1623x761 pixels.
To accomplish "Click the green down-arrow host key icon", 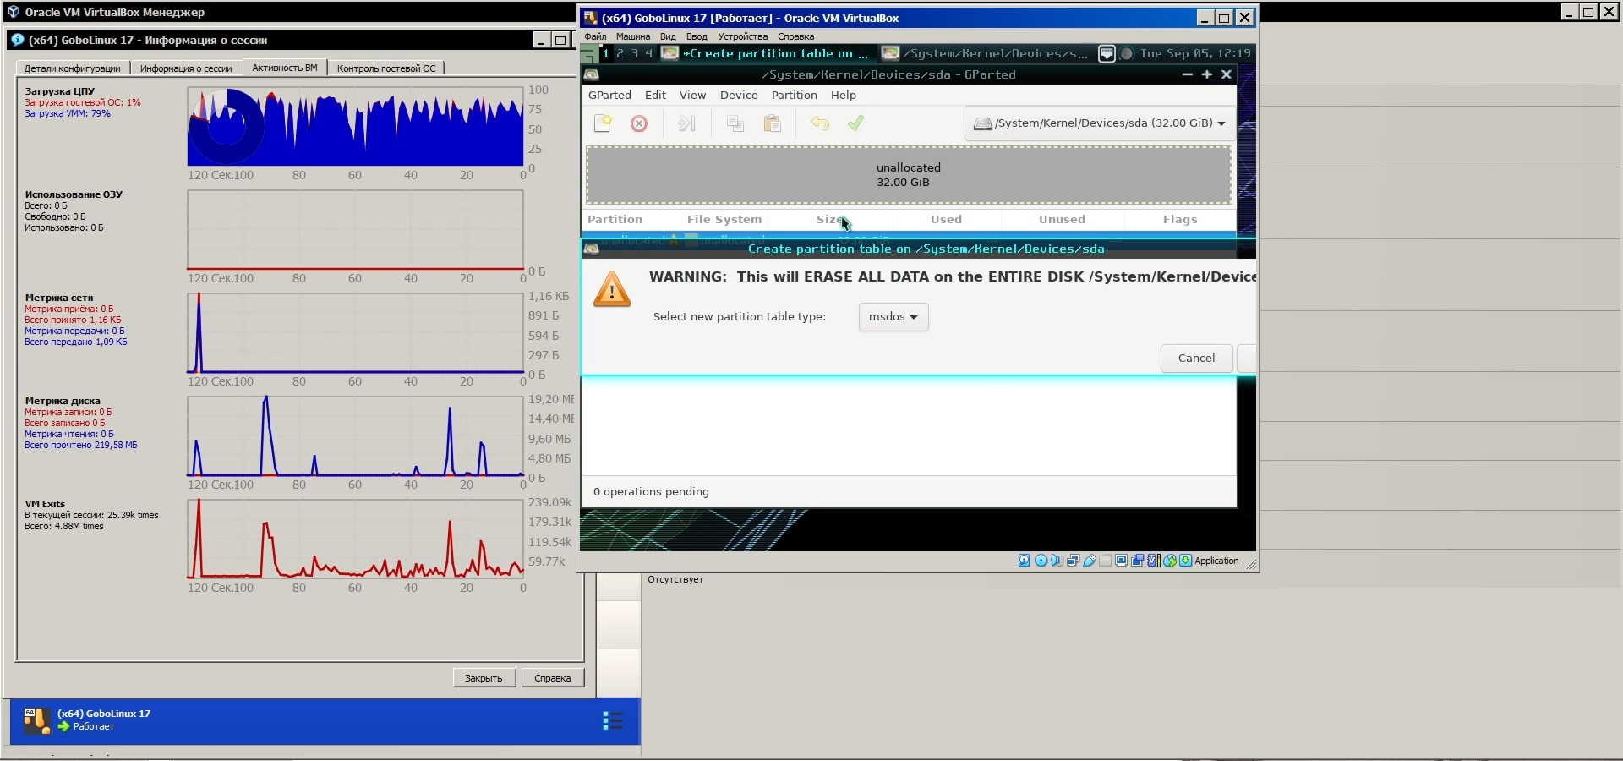I will [1186, 561].
